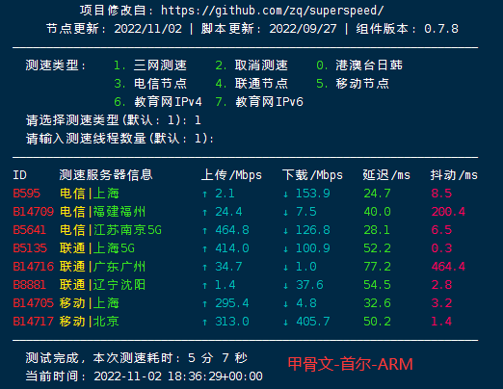Image resolution: width=503 pixels, height=389 pixels.
Task: Select jitter value 464.4
Action: [448, 267]
